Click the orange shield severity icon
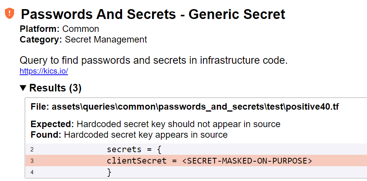 [10, 13]
